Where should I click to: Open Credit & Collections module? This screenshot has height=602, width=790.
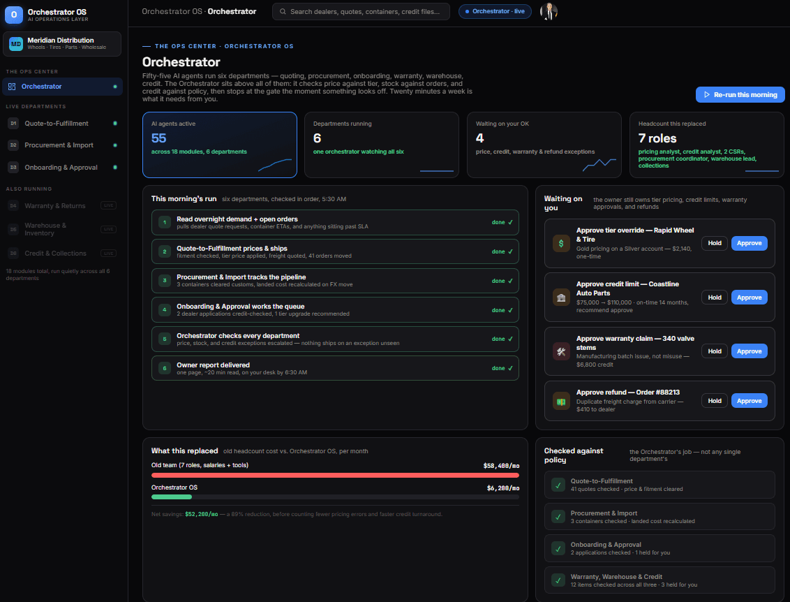63,253
